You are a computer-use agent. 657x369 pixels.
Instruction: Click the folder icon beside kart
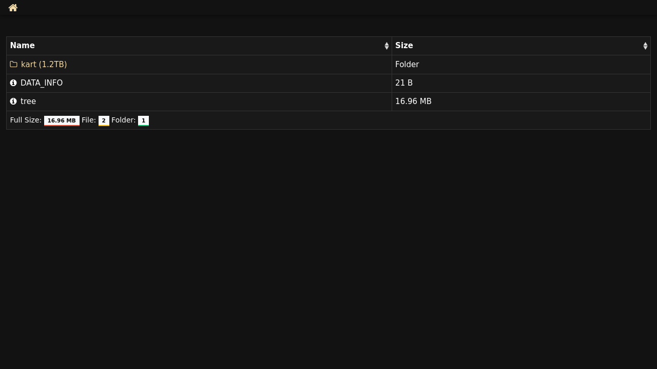[x=14, y=65]
